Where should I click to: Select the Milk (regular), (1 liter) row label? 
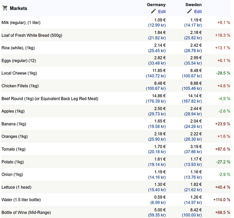coord(21,23)
